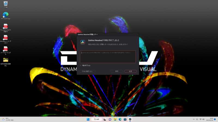The image size is (218, 122).
Task: Select the hardware manual PDF icon
Action: click(x=5, y=51)
